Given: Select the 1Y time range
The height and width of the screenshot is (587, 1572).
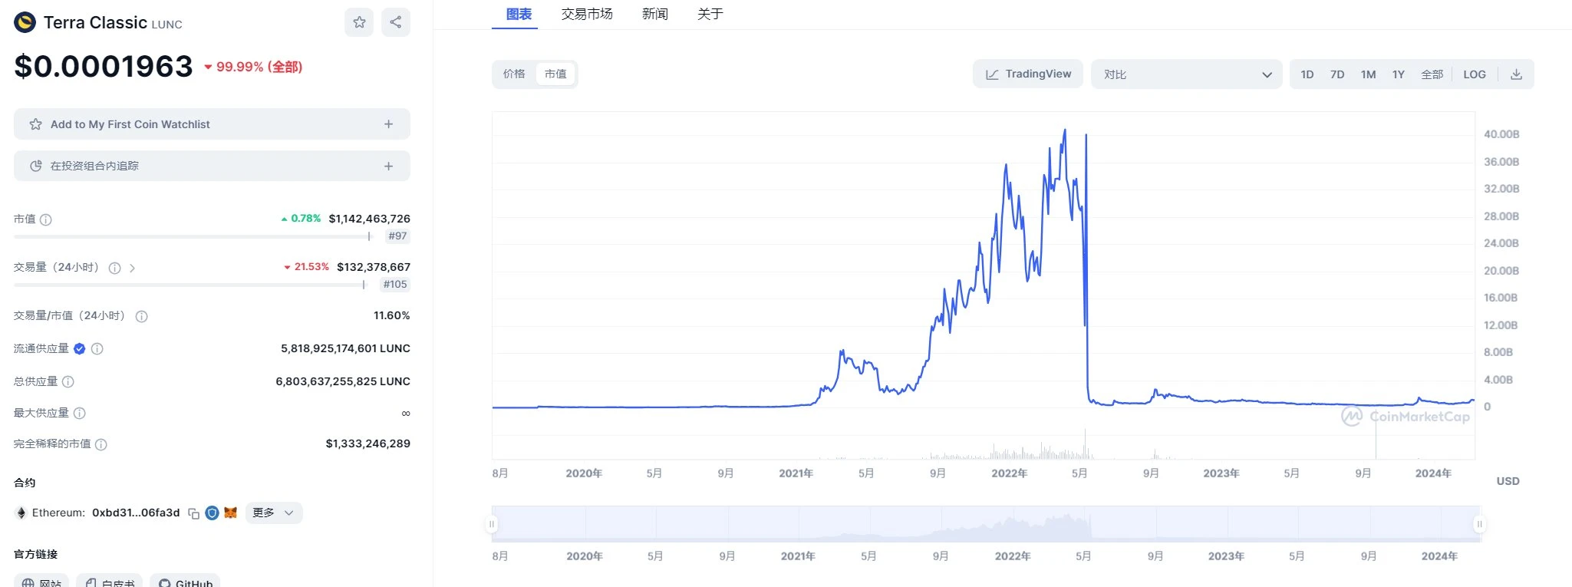Looking at the screenshot, I should [1398, 74].
